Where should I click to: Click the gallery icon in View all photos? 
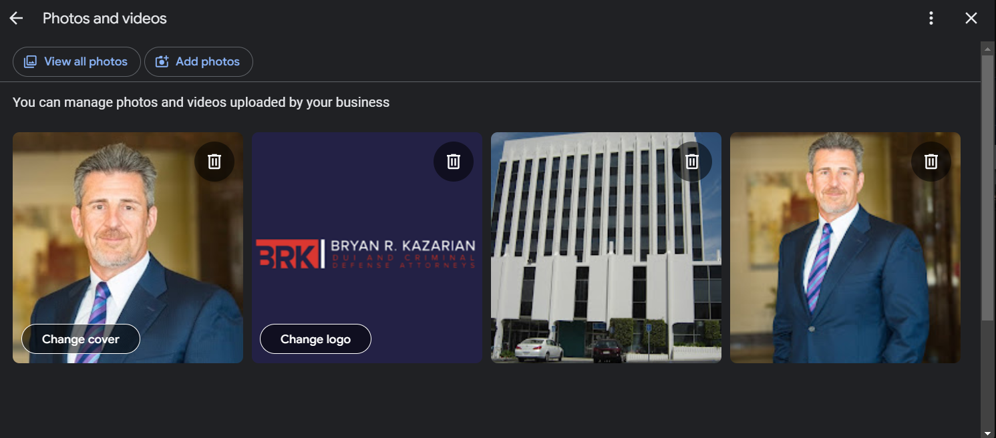click(30, 62)
